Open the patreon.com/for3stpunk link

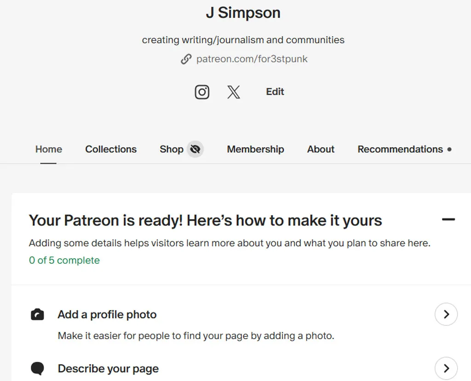click(252, 59)
